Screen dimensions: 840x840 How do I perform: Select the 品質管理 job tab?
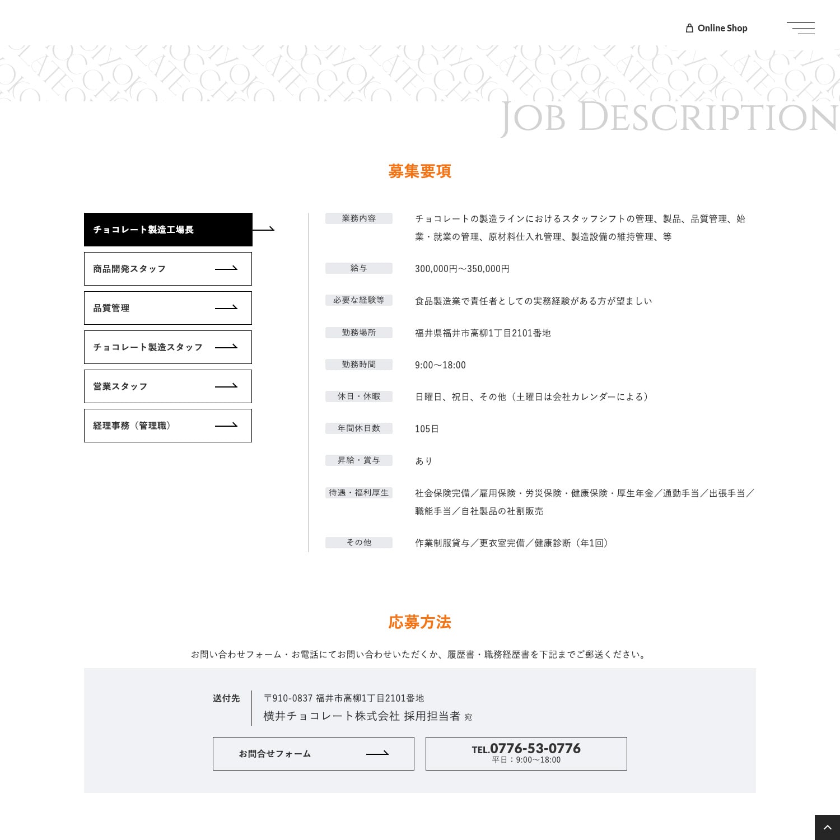[x=168, y=308]
